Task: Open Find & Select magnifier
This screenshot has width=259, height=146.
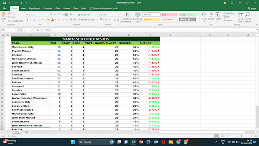Action: pos(248,18)
